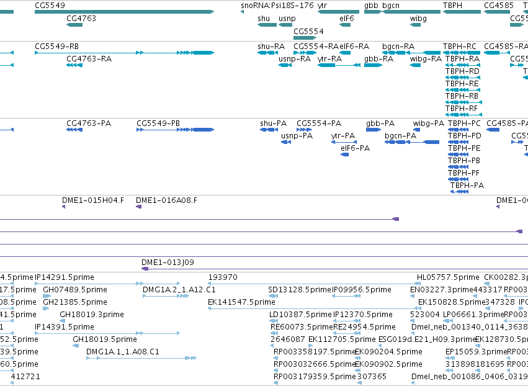Select the 193970 EST label
Viewport: 528px width, 386px height.
pos(223,277)
